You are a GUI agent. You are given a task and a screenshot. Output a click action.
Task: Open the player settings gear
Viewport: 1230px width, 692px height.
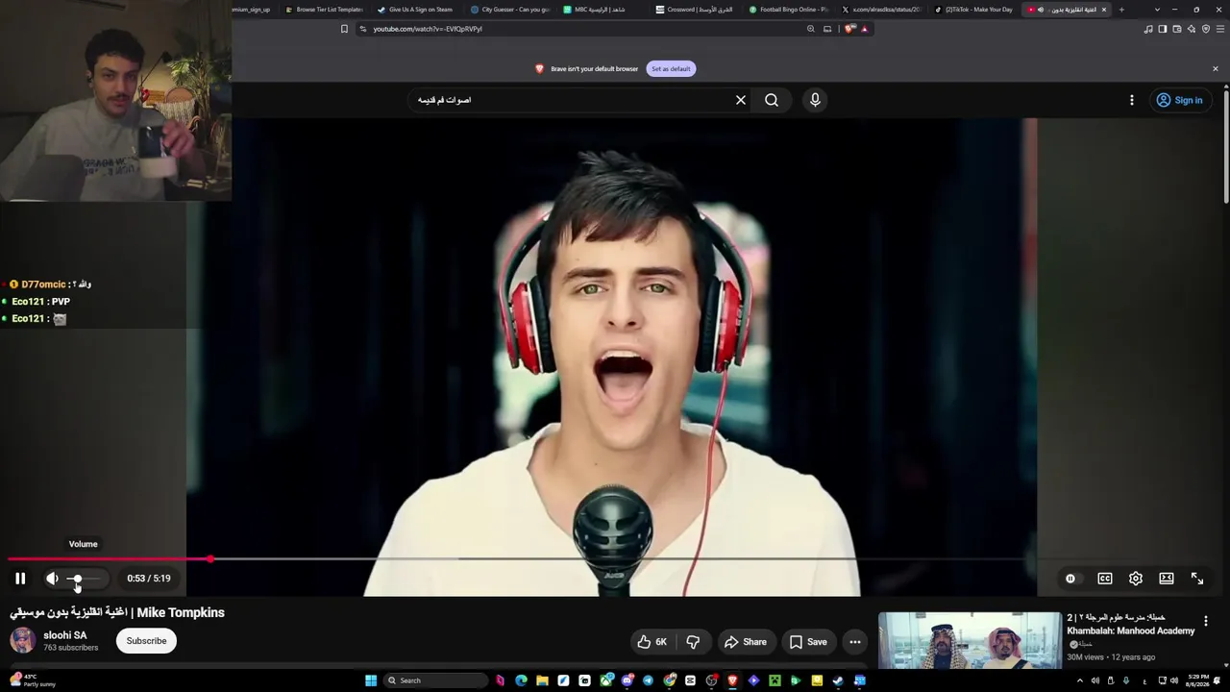click(x=1136, y=579)
